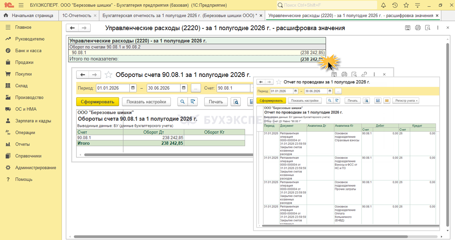This screenshot has width=455, height=240.
Task: Click Печать in Отчет по проводкам
Action: point(353,100)
